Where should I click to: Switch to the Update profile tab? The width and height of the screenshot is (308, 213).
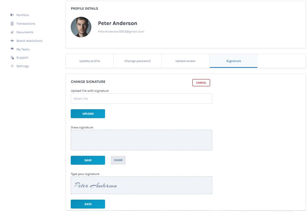coord(90,61)
